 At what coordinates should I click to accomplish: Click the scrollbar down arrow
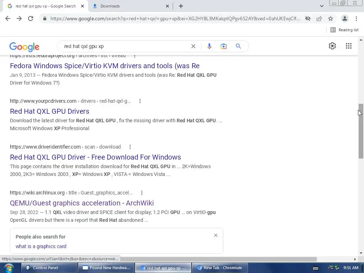tap(361, 253)
